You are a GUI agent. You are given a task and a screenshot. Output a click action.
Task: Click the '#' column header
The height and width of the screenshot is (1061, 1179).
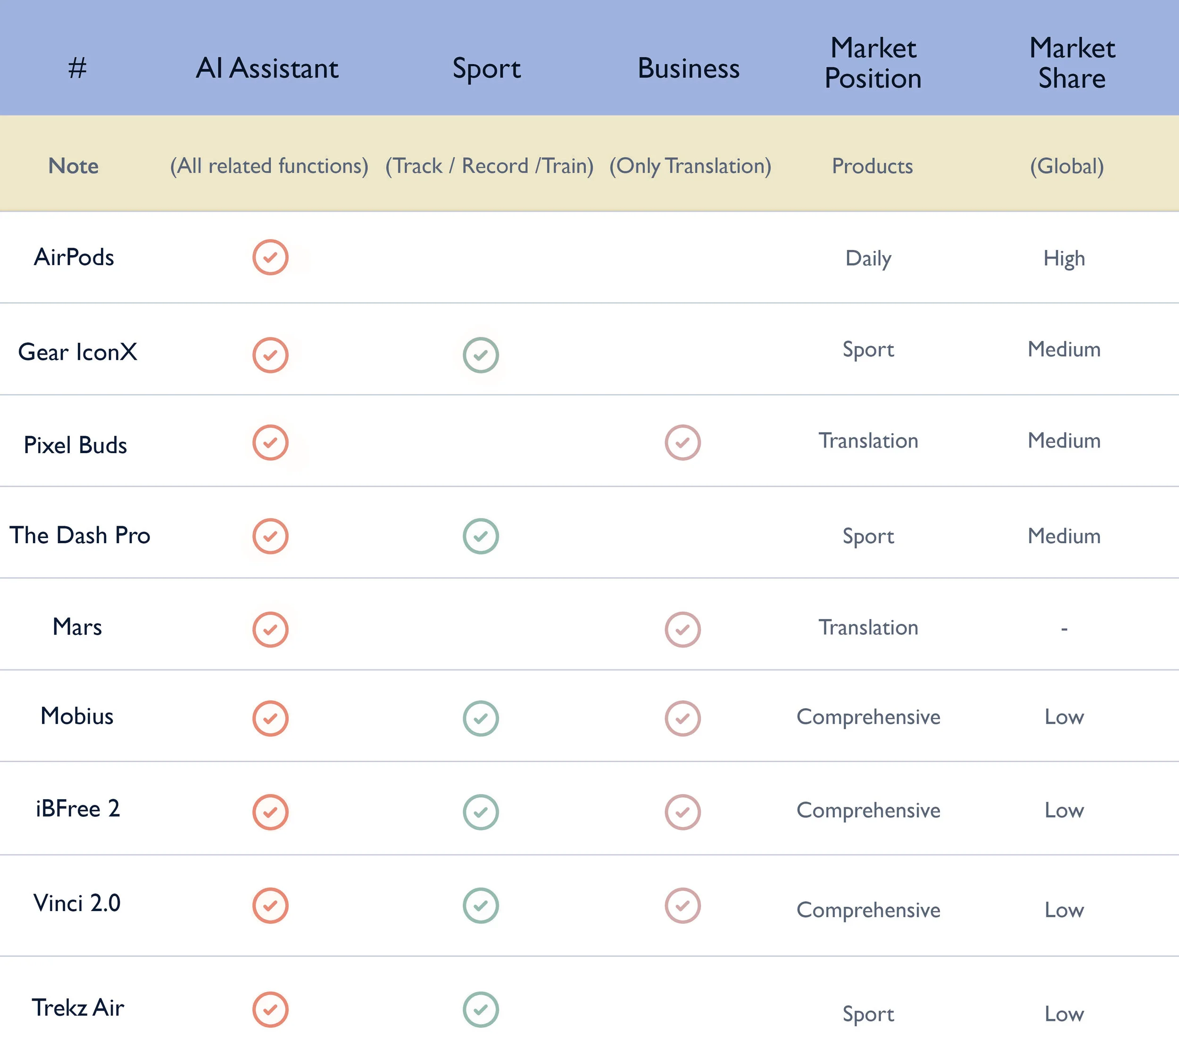tap(77, 68)
